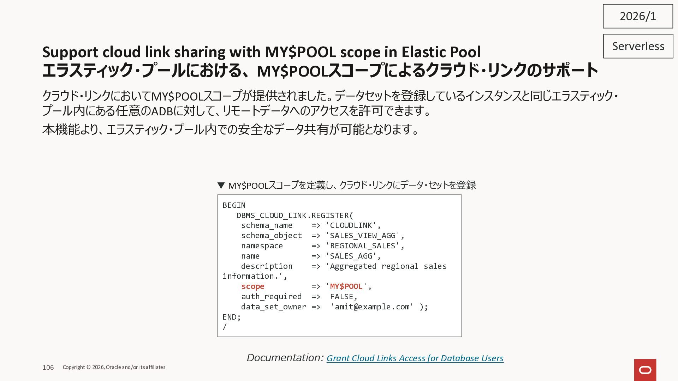Viewport: 678px width, 381px height.
Task: Click the black triangle marker before MY$POOL caption
Action: (x=221, y=185)
